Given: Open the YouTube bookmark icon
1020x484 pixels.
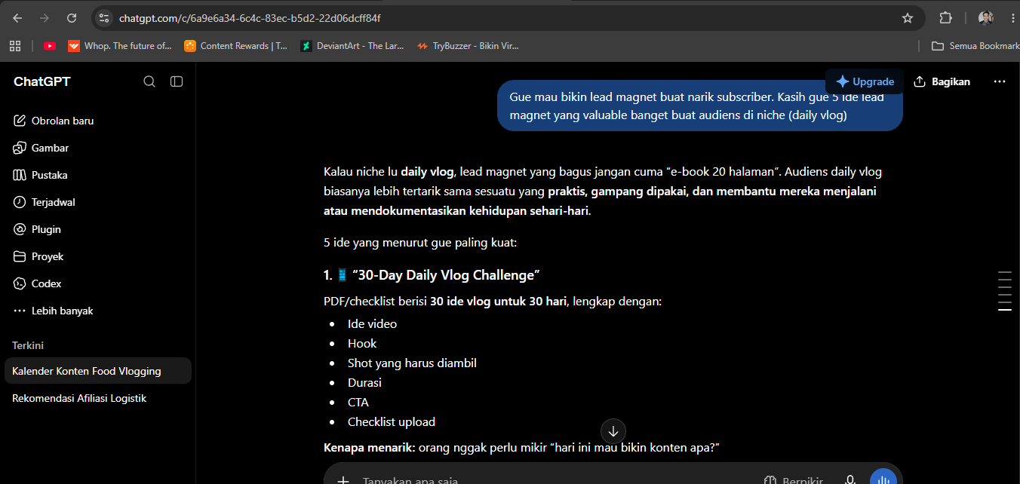Looking at the screenshot, I should click(50, 46).
